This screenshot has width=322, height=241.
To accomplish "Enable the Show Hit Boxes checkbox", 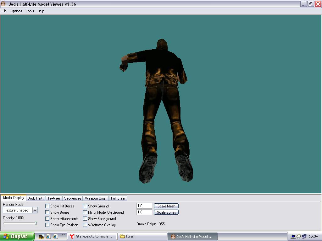I will [x=47, y=206].
